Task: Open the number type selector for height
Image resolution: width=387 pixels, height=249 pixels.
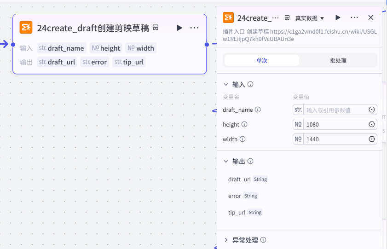Action: (x=298, y=124)
